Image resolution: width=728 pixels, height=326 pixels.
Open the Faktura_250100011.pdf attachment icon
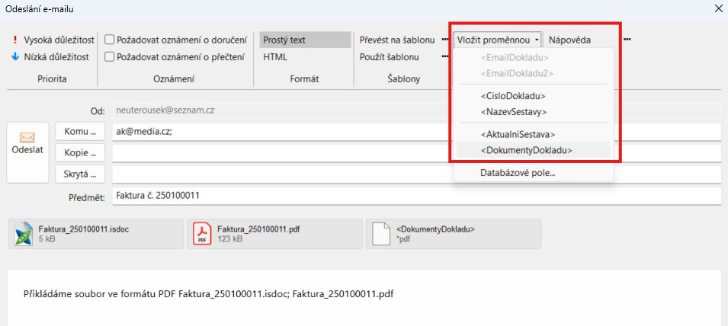click(x=202, y=234)
